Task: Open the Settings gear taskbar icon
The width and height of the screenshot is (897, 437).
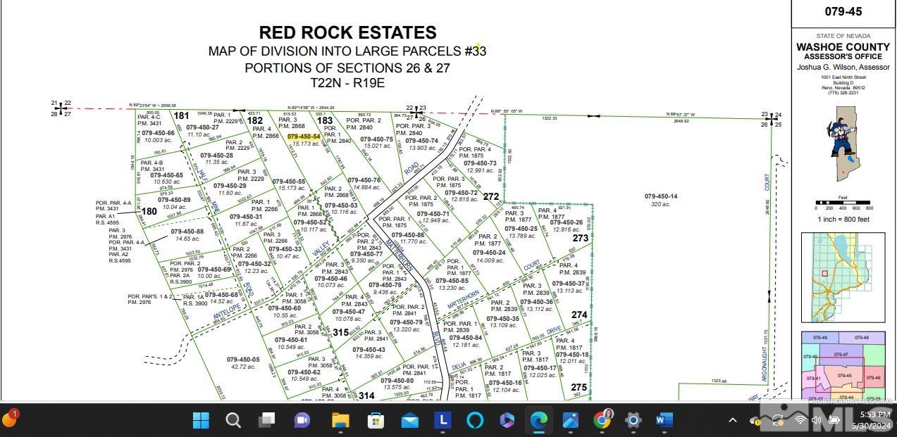Action: tap(633, 420)
